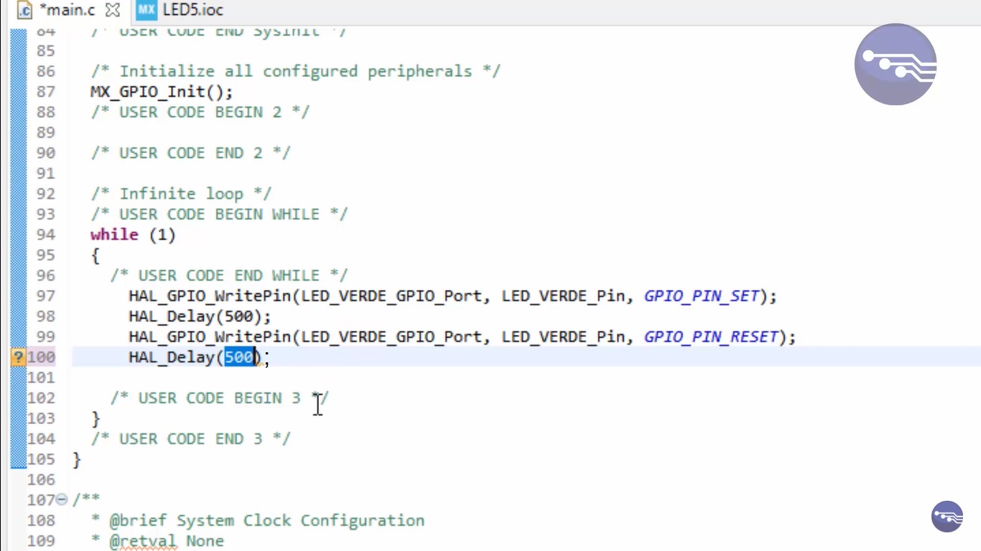Click the small circuit logo at bottom right
The width and height of the screenshot is (981, 551).
947,516
